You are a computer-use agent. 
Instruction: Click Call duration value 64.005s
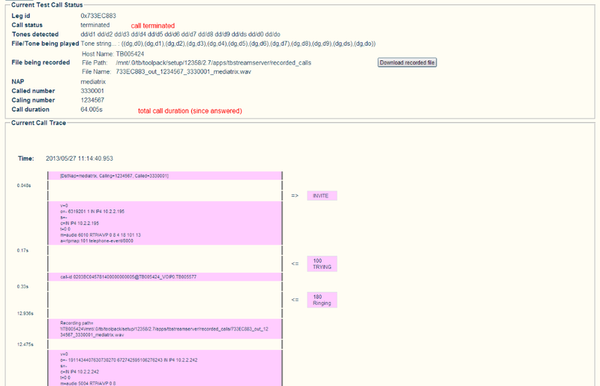click(91, 109)
